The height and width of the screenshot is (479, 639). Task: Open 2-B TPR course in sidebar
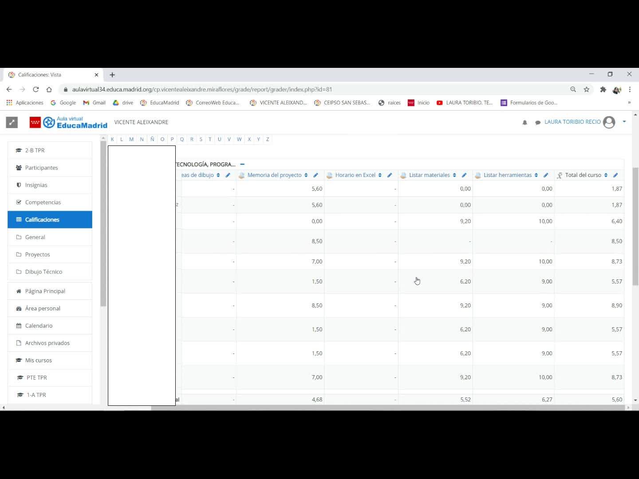[50, 150]
